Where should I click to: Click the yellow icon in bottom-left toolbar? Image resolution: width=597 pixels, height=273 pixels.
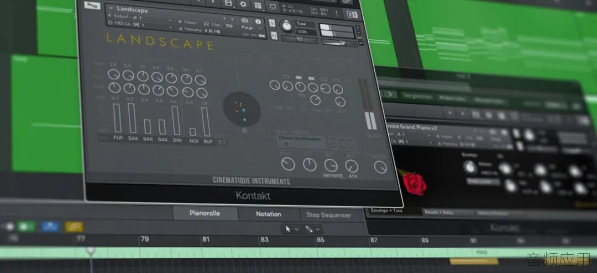click(74, 227)
